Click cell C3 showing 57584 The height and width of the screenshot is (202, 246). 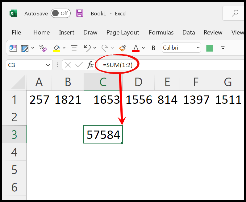103,134
